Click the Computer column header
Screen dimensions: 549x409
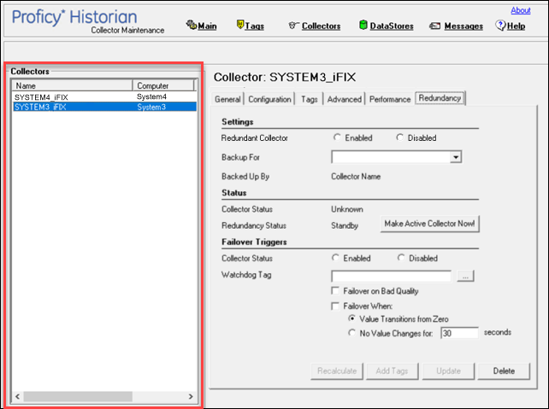tap(163, 85)
